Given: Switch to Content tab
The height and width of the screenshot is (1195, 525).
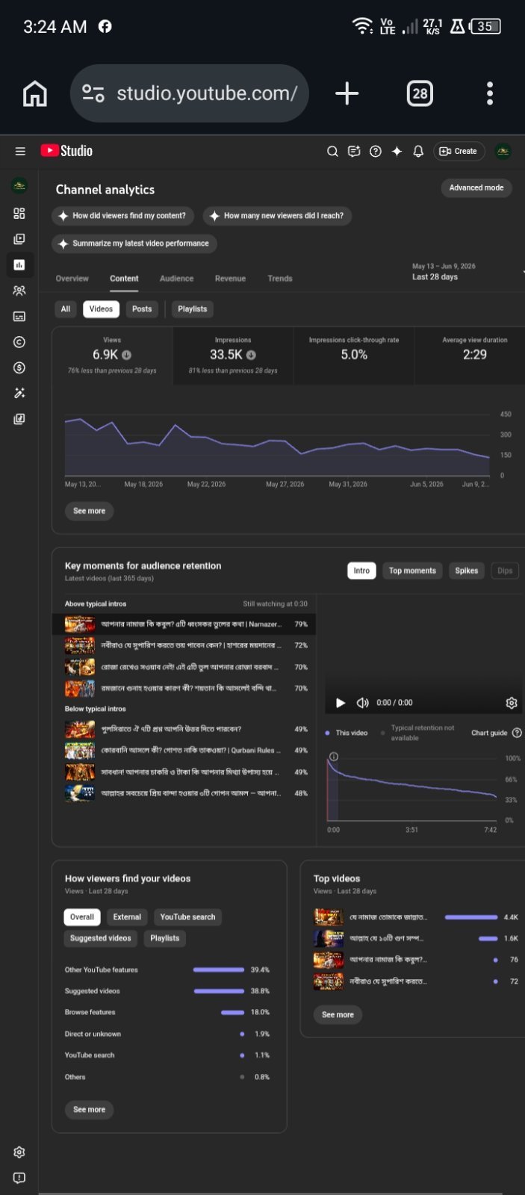Looking at the screenshot, I should [x=124, y=279].
